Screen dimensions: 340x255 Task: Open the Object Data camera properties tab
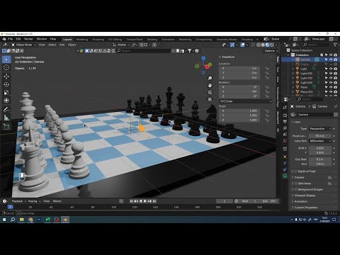285,176
